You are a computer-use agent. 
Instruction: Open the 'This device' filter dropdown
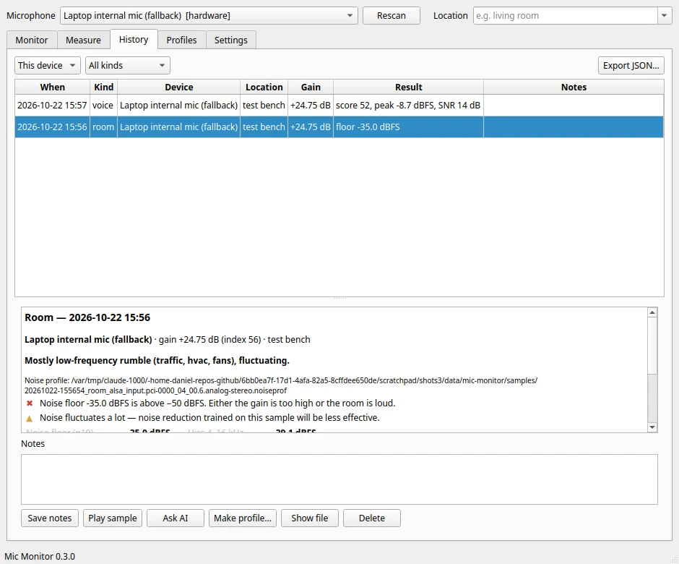(47, 66)
